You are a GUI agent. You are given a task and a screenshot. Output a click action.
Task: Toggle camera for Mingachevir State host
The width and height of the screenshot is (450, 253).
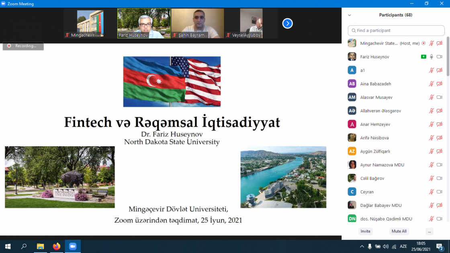click(x=440, y=43)
